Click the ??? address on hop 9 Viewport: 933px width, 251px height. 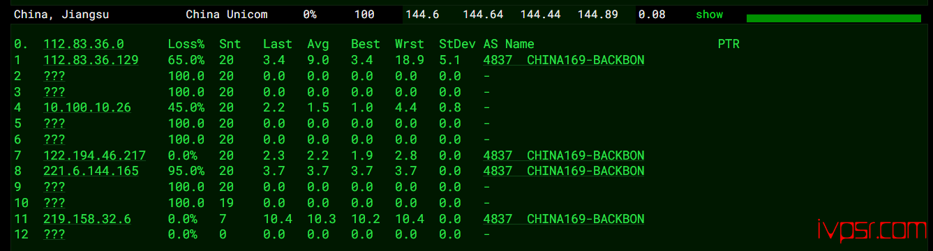coord(54,187)
